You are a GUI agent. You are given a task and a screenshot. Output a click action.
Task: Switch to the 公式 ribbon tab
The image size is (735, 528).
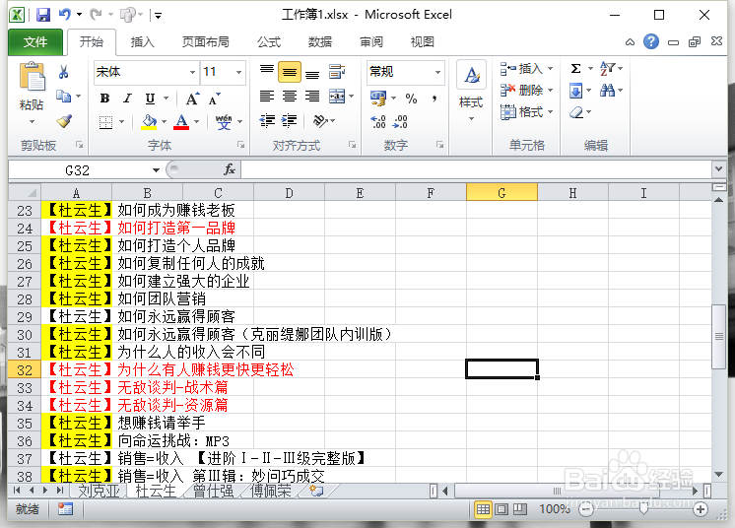(x=269, y=42)
